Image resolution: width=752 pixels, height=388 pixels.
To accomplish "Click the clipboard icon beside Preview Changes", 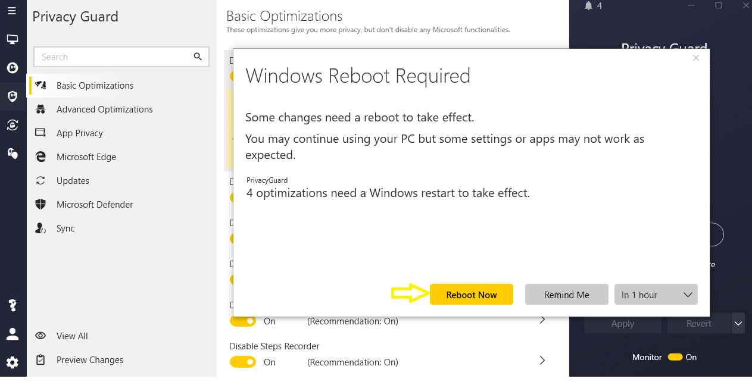I will 40,360.
